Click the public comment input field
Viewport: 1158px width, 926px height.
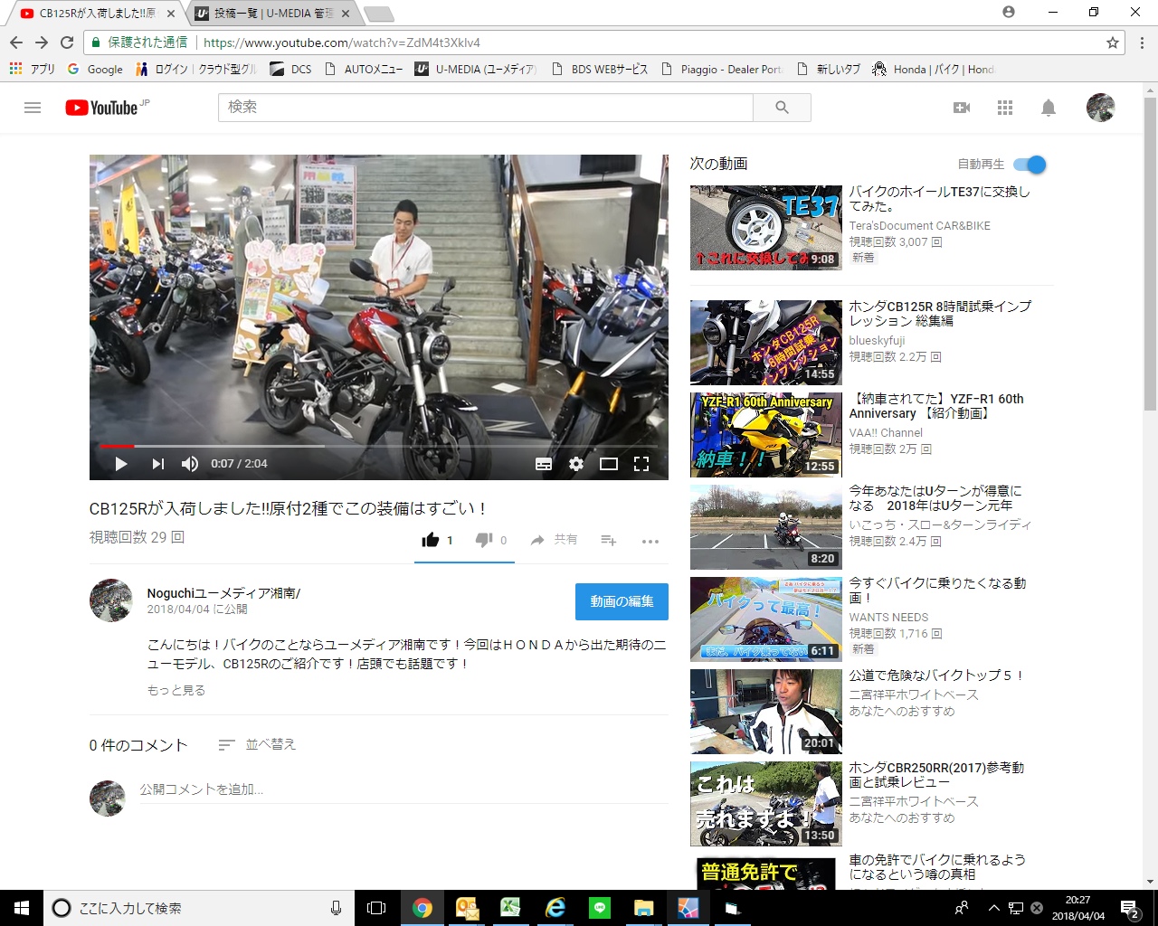tap(403, 790)
